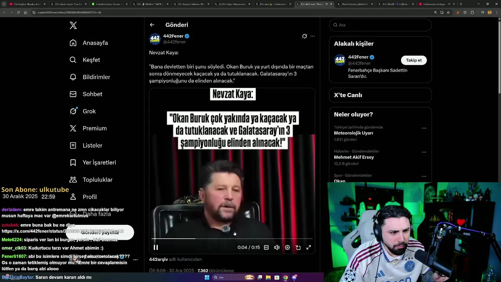Screen dimensions: 501x282
Task: Open video playback settings gear
Action: click(287, 247)
